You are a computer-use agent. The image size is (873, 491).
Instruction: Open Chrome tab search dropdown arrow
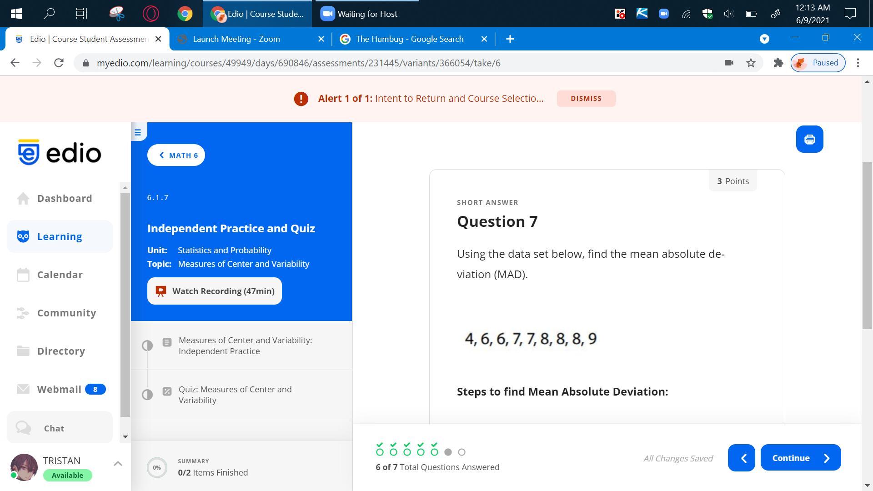(764, 39)
